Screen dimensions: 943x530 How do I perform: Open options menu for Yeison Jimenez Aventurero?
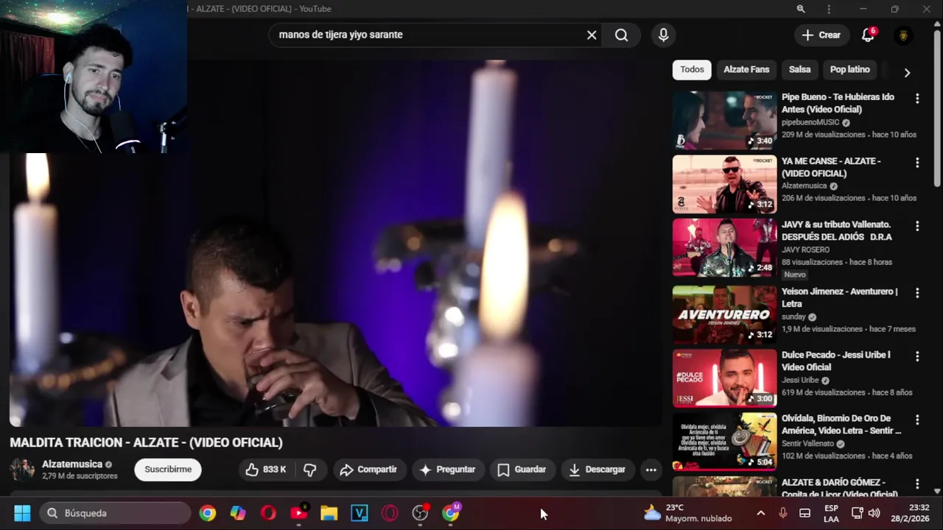coord(917,293)
